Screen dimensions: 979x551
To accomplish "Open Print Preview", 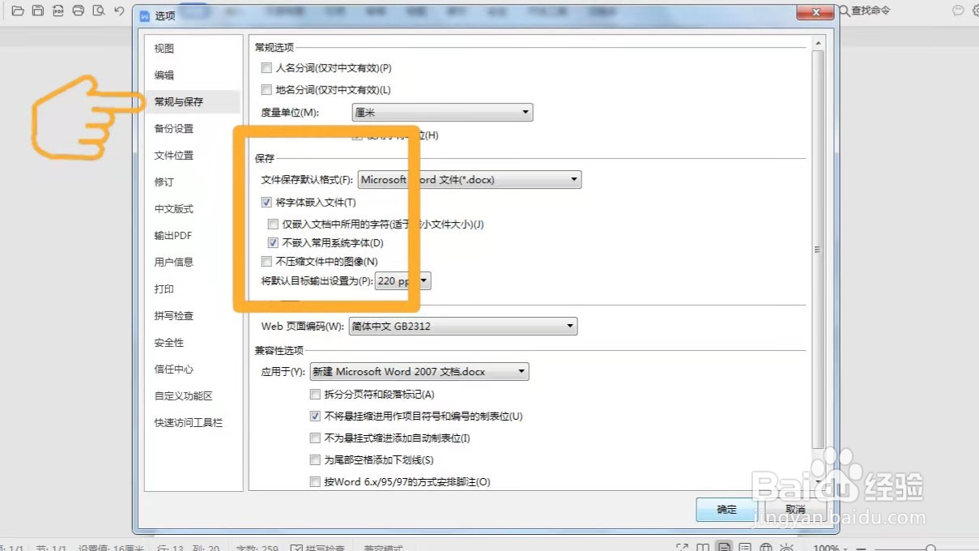I will pos(97,11).
